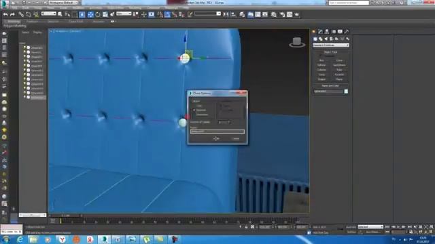Viewport: 435px width, 244px height.
Task: Switch to the Shapes create category
Action: click(x=321, y=39)
